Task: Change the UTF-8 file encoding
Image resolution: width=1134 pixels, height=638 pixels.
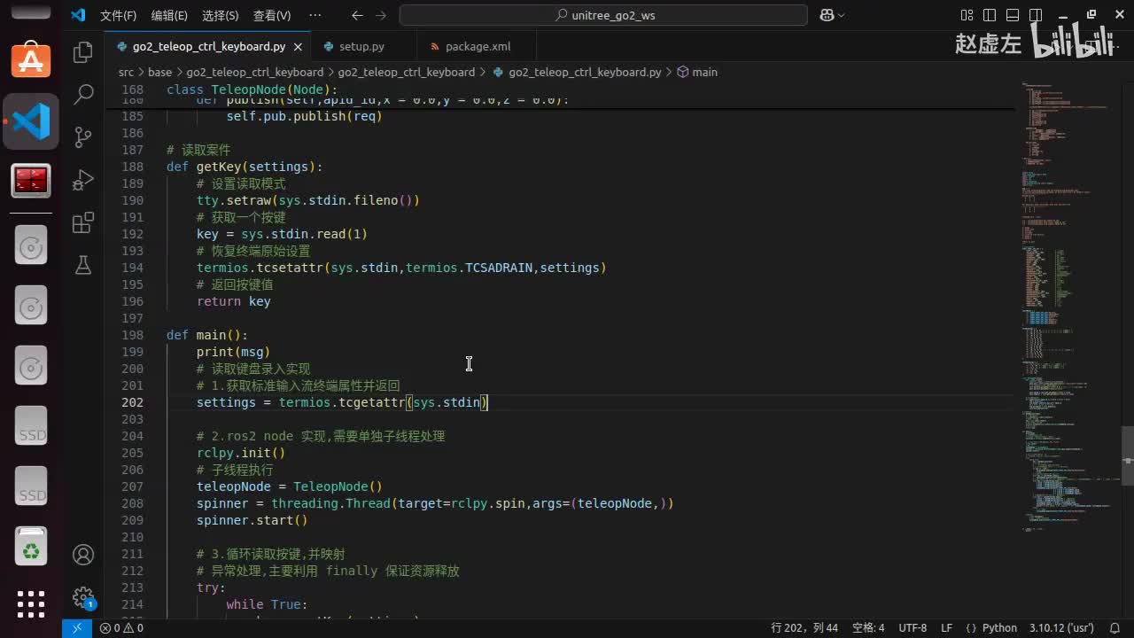Action: click(913, 628)
